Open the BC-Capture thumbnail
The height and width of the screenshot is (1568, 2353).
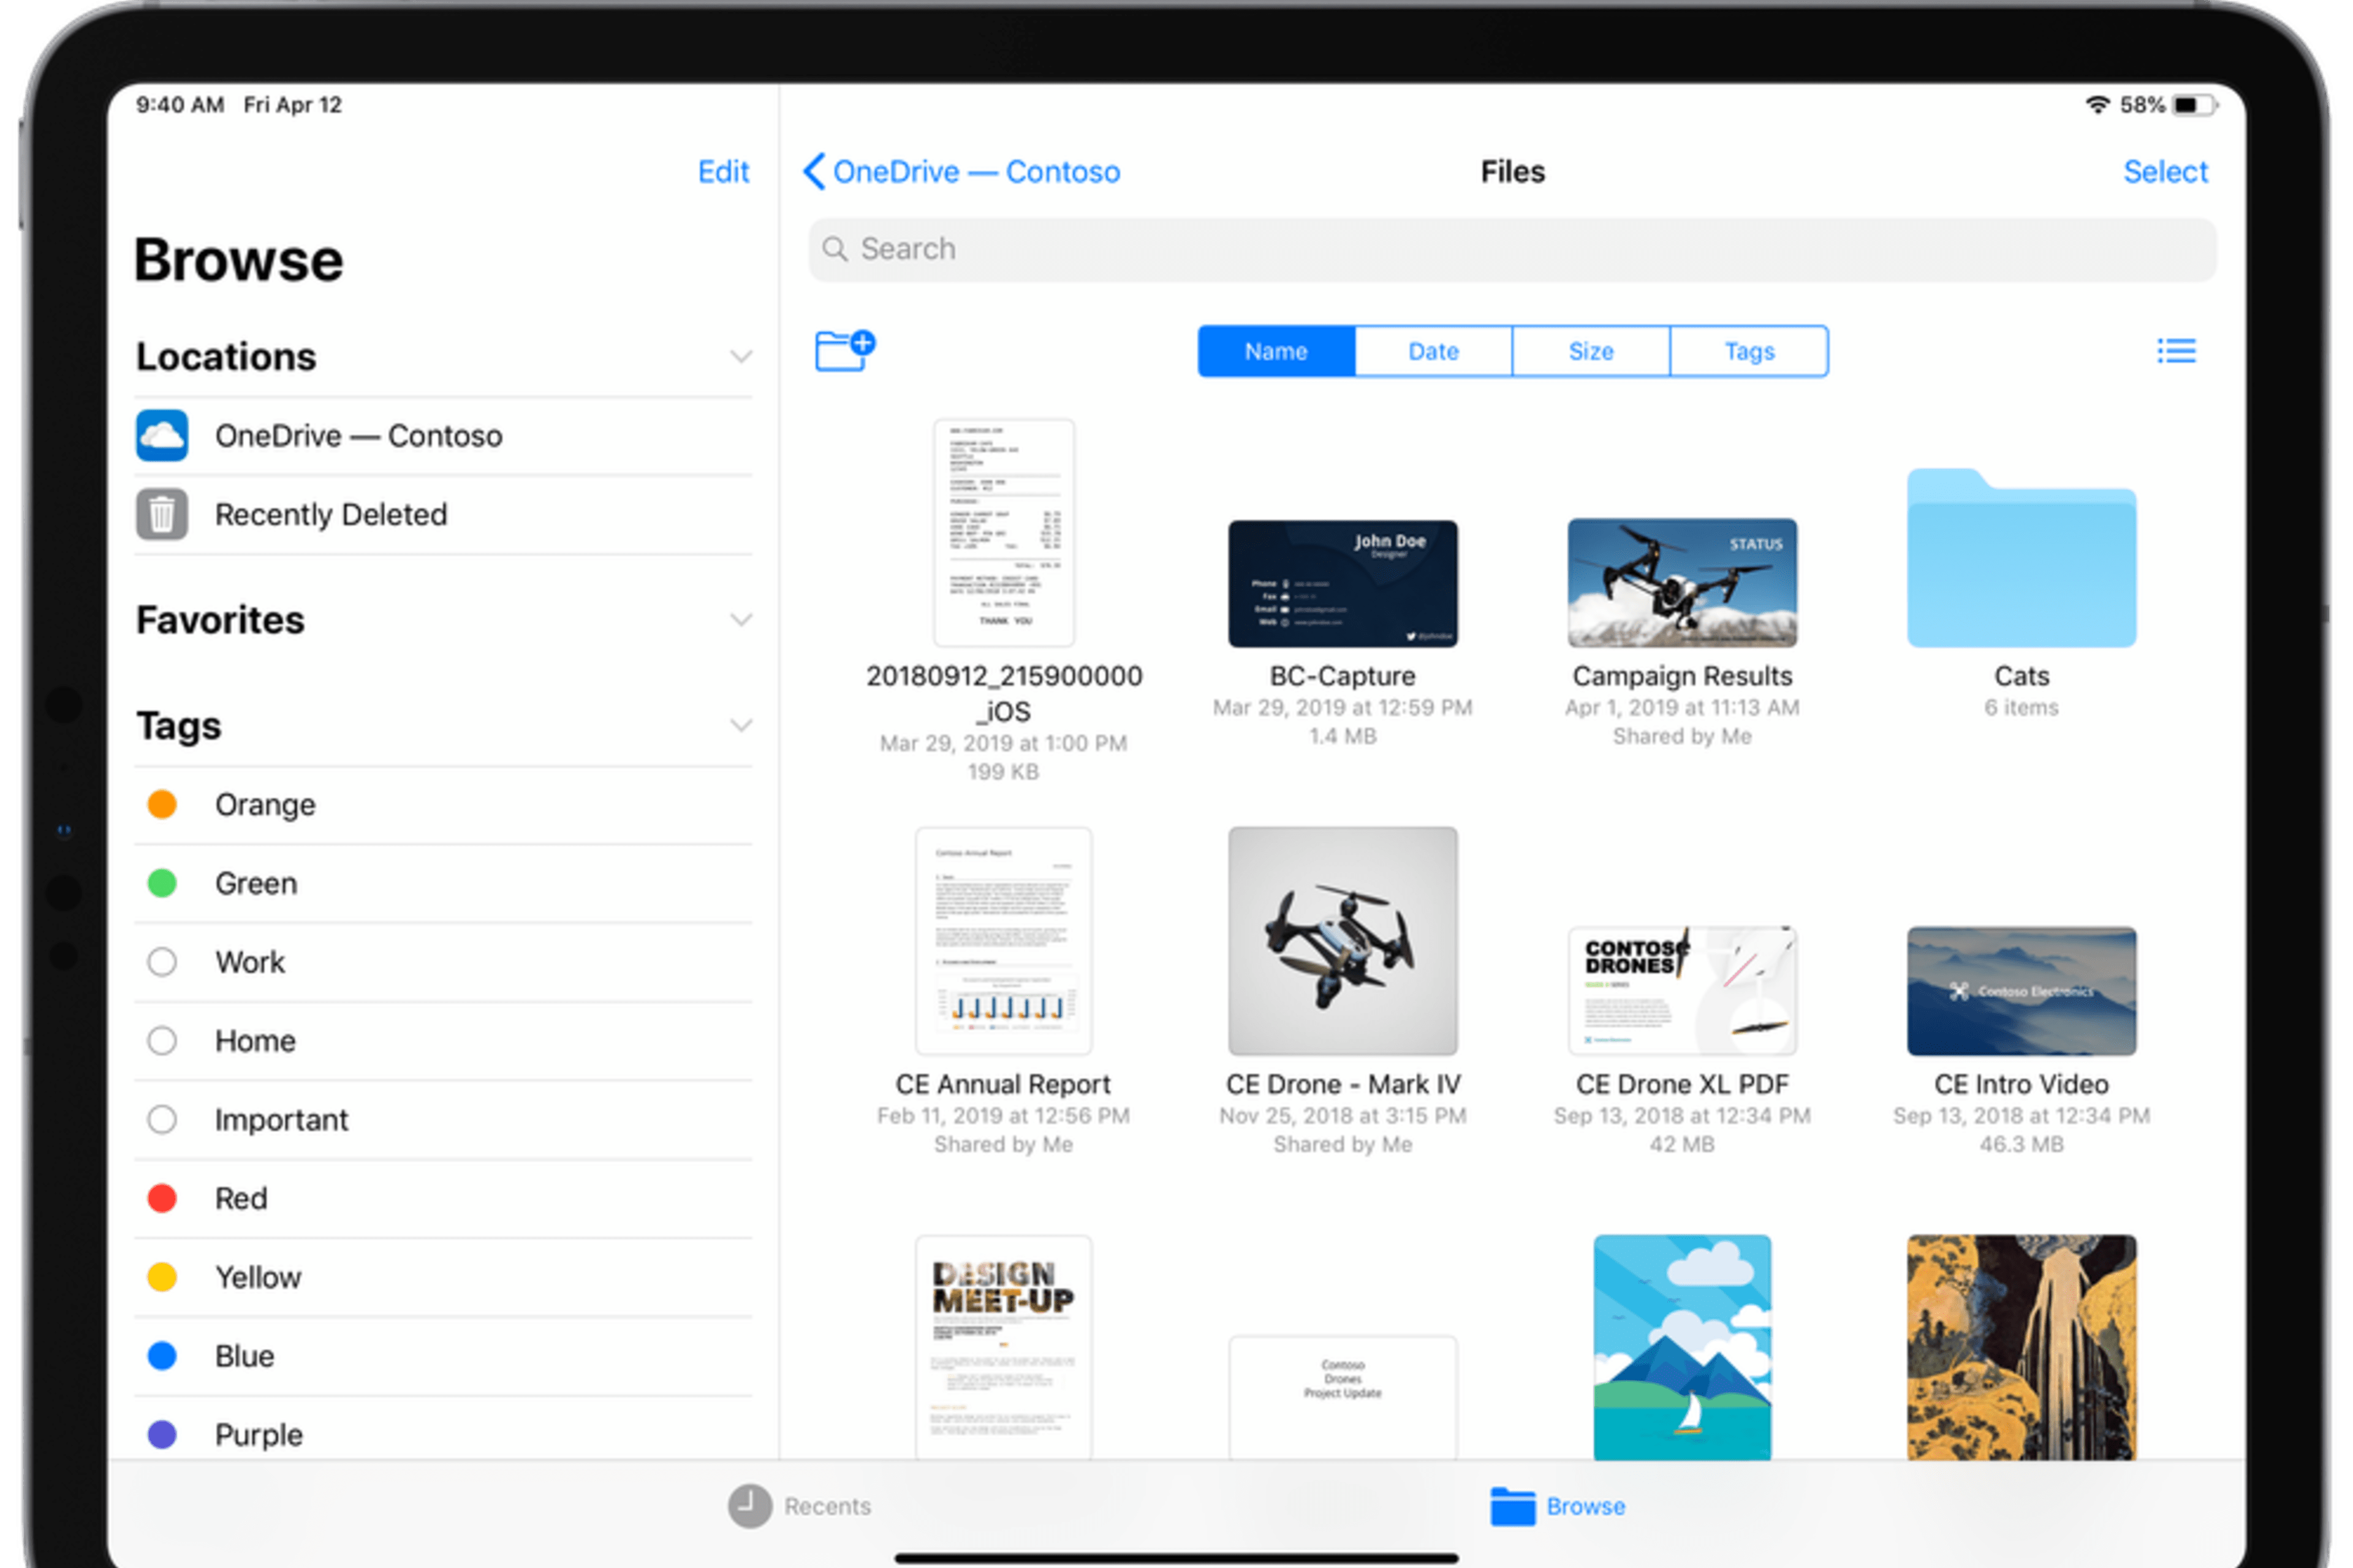coord(1343,583)
